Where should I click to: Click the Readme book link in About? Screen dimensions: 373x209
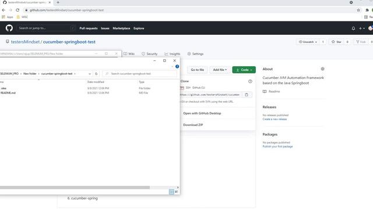272,92
